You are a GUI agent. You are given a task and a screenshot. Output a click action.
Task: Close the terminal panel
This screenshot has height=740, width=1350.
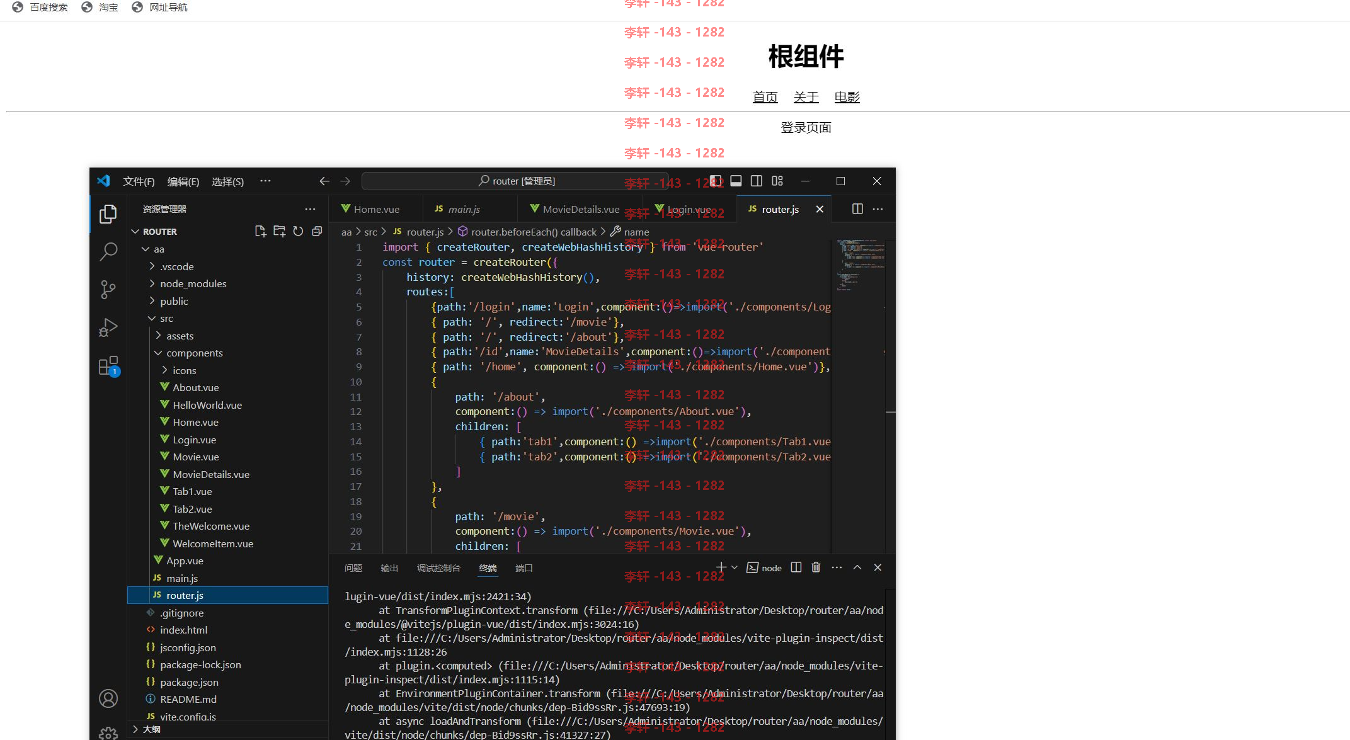click(878, 567)
